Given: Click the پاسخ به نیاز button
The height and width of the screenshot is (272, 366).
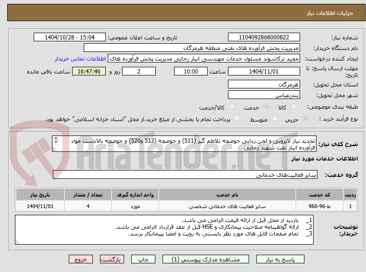Looking at the screenshot, I should click(280, 259).
